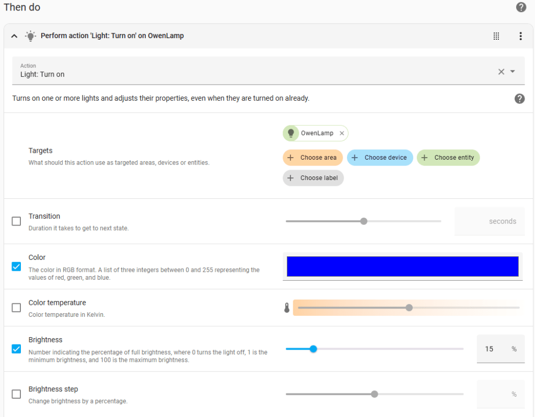Open the blue color swatch picker
Screen dimensions: 535x417
coord(402,266)
